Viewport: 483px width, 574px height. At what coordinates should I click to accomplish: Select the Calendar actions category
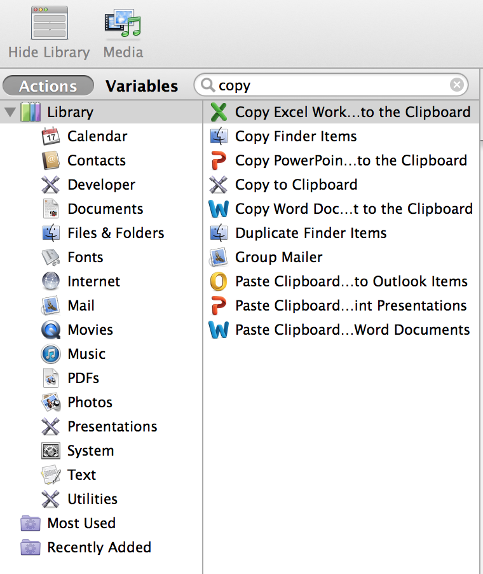coord(97,136)
